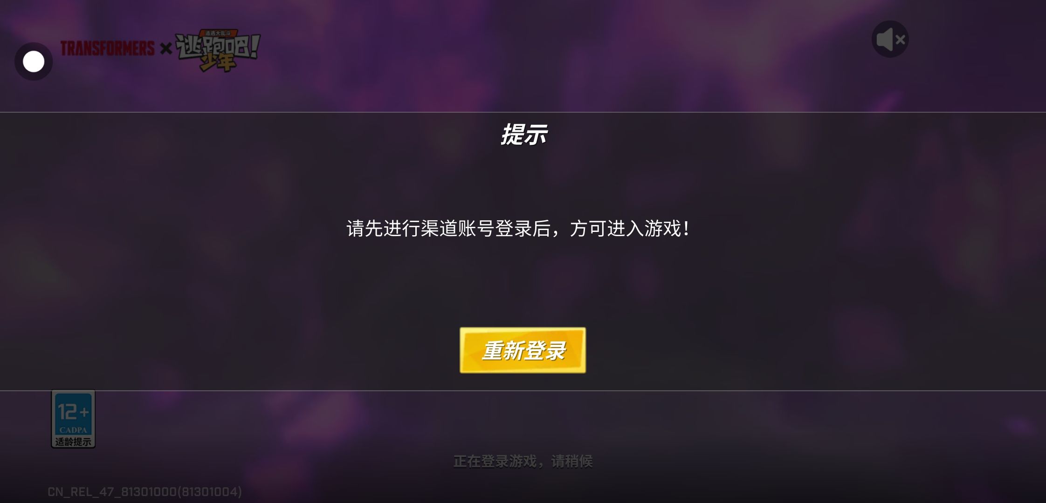Click the 请稍候 part of the loading text
The width and height of the screenshot is (1046, 503).
point(572,461)
